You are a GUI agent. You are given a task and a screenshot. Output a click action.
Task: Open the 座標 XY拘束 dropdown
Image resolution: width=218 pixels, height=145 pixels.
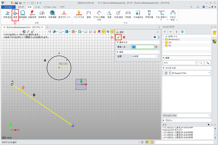click(x=145, y=56)
